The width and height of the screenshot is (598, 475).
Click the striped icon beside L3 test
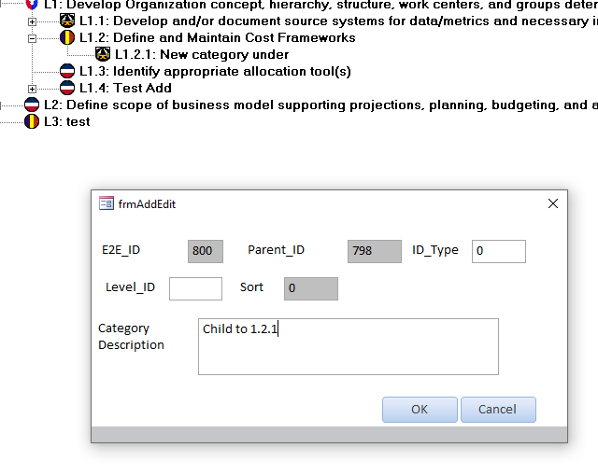pos(32,121)
